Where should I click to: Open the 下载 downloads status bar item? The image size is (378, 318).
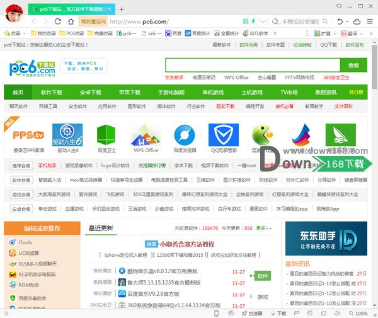278,314
